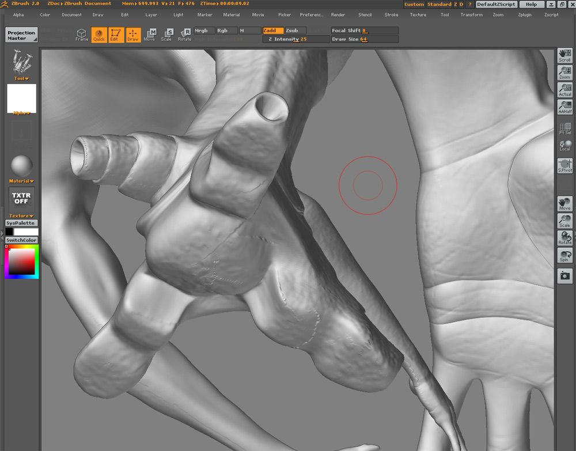Viewport: 576px width, 451px height.
Task: Click the Material sphere preview
Action: pos(22,166)
